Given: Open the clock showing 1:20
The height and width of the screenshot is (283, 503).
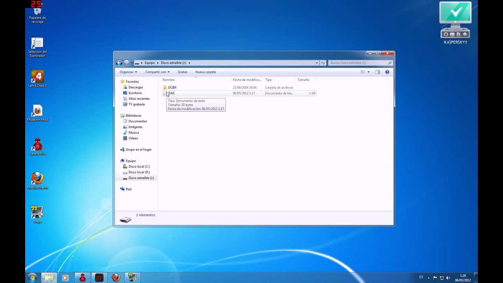Looking at the screenshot, I should point(463,278).
